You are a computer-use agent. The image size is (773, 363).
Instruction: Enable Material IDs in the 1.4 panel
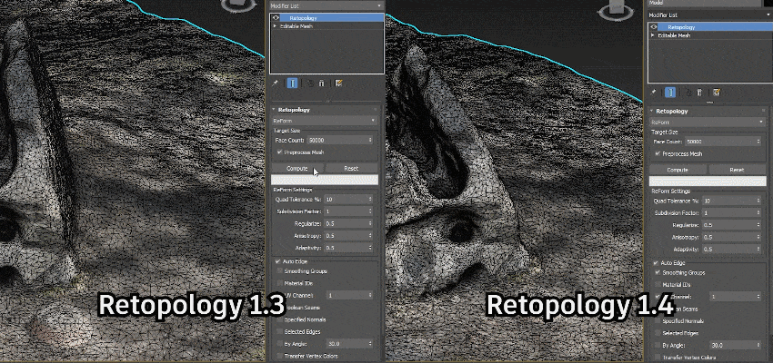[658, 284]
